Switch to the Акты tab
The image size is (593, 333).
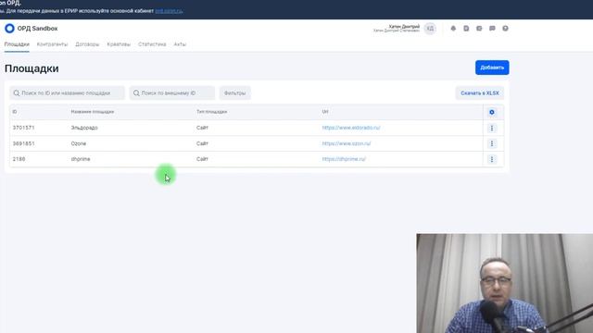tap(180, 44)
